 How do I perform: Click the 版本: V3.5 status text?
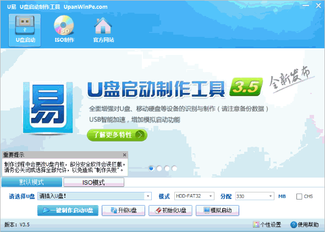(17, 224)
